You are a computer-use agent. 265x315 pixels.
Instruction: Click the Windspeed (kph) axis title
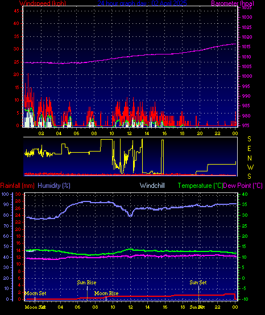click(x=43, y=3)
